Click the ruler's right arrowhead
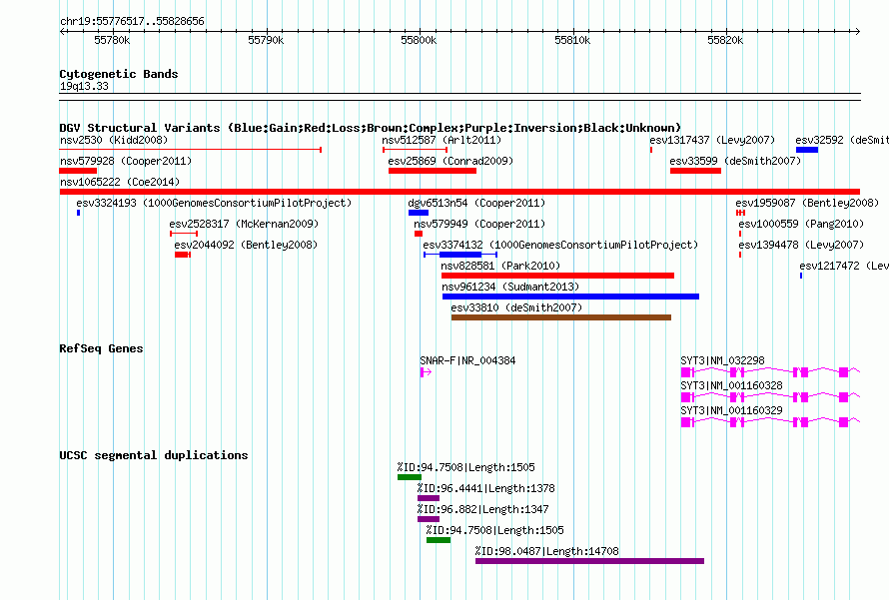The image size is (889, 600). [857, 31]
